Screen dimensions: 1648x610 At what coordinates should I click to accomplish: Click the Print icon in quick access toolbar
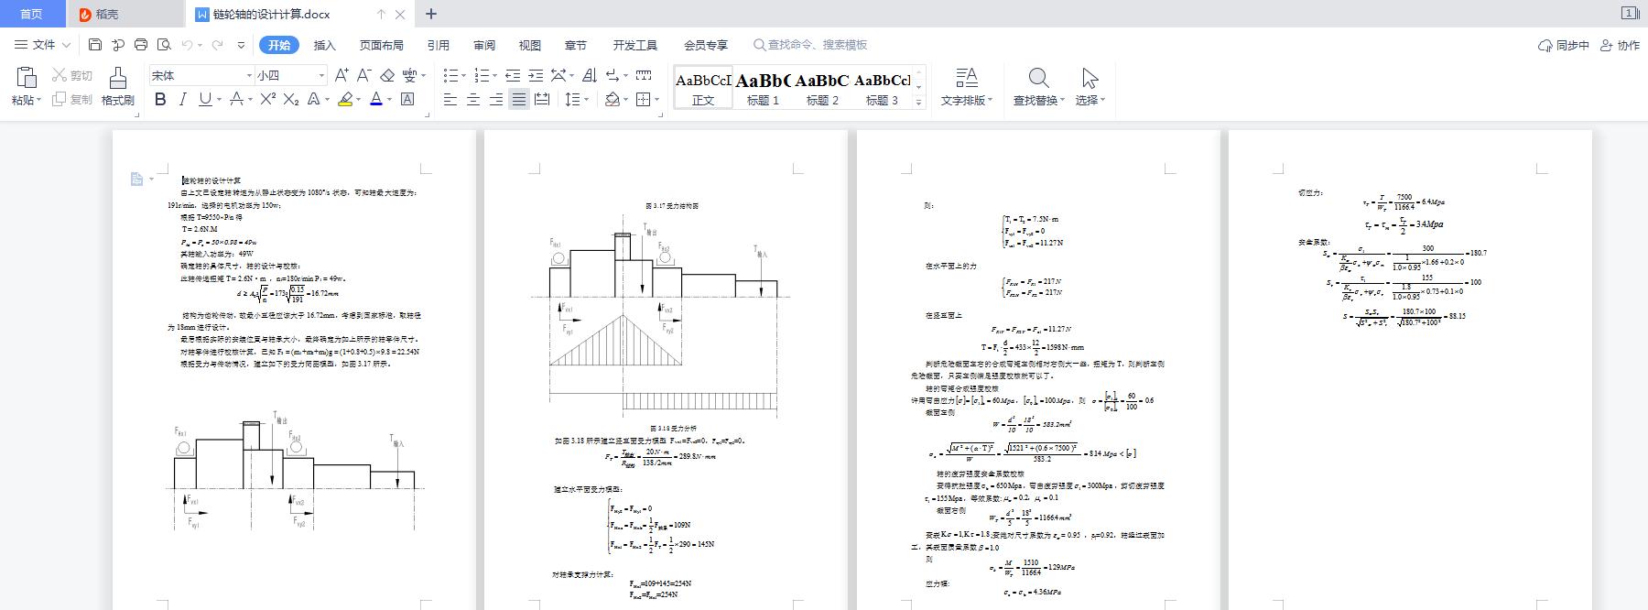141,44
